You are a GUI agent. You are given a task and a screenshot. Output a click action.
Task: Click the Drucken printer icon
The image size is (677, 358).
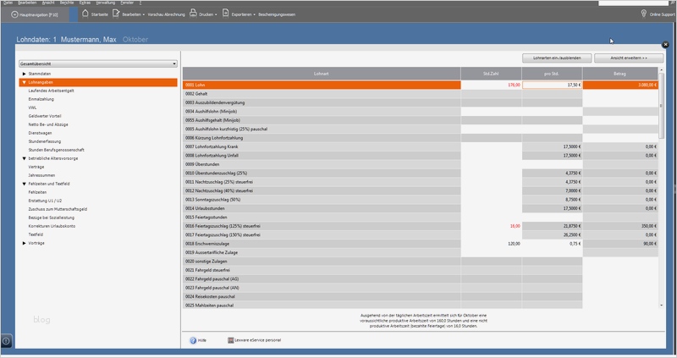tap(193, 14)
